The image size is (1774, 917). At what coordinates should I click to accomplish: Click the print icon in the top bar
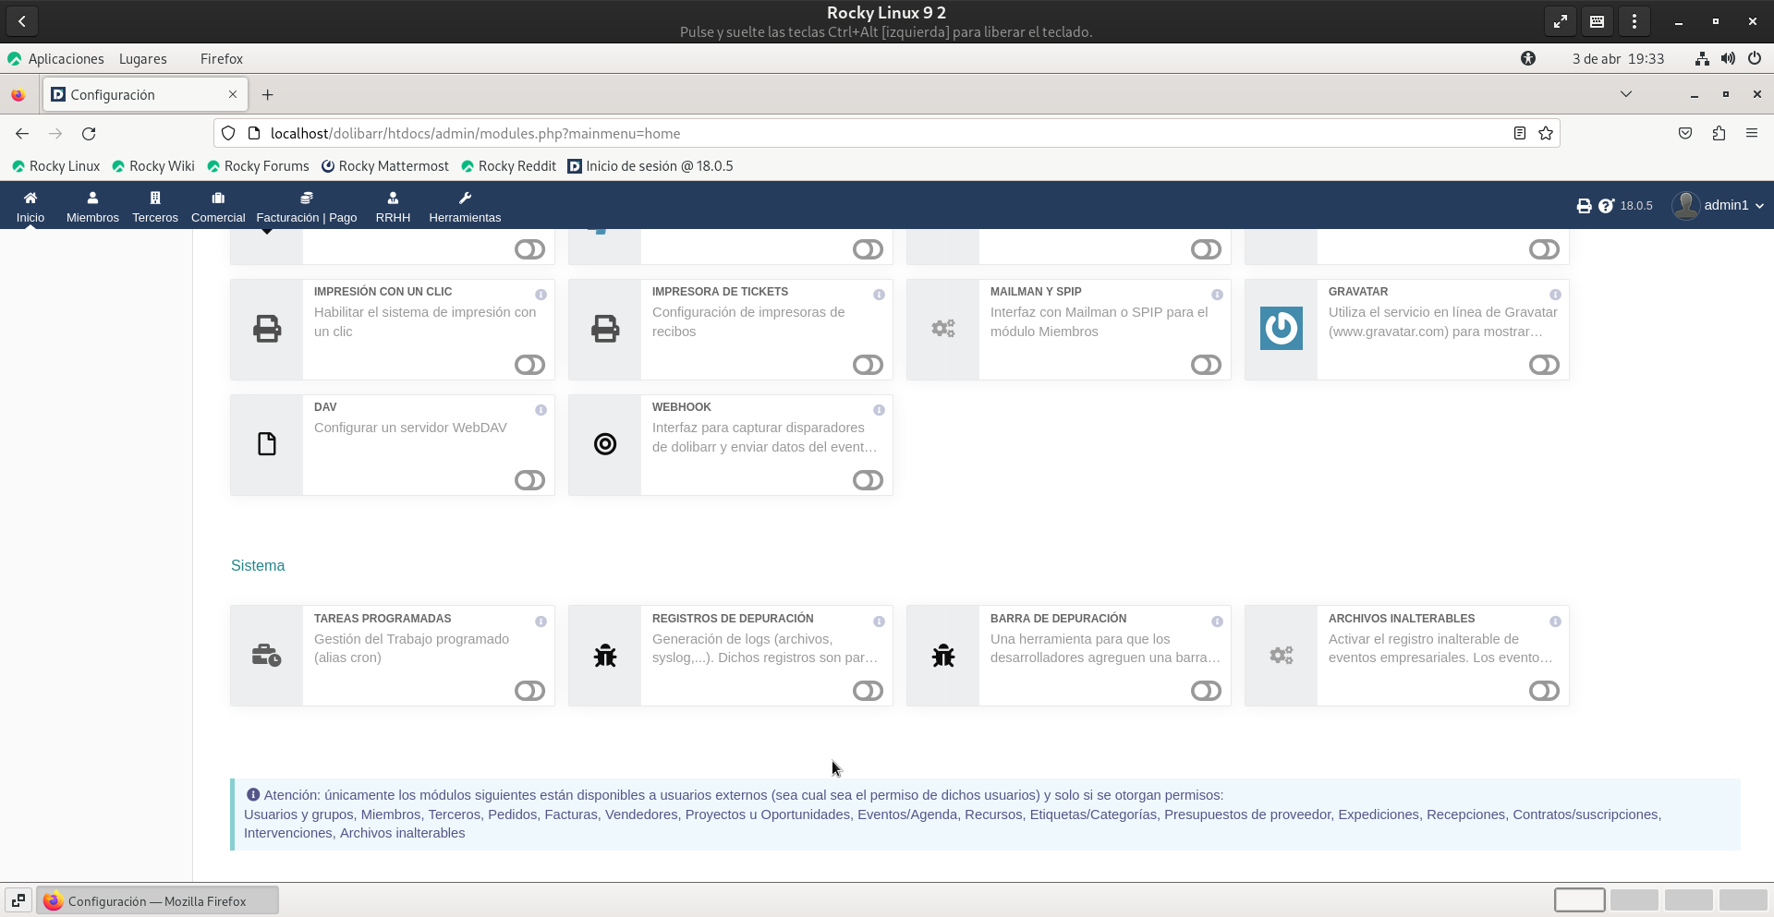[1584, 206]
